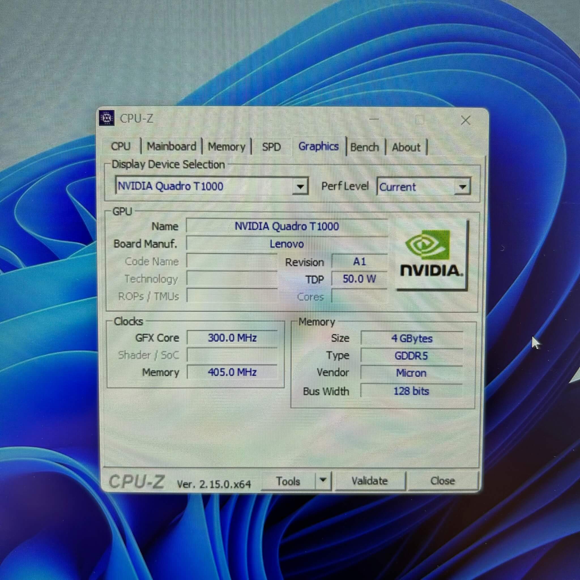The image size is (580, 580).
Task: Switch to the Memory tab
Action: click(x=227, y=147)
